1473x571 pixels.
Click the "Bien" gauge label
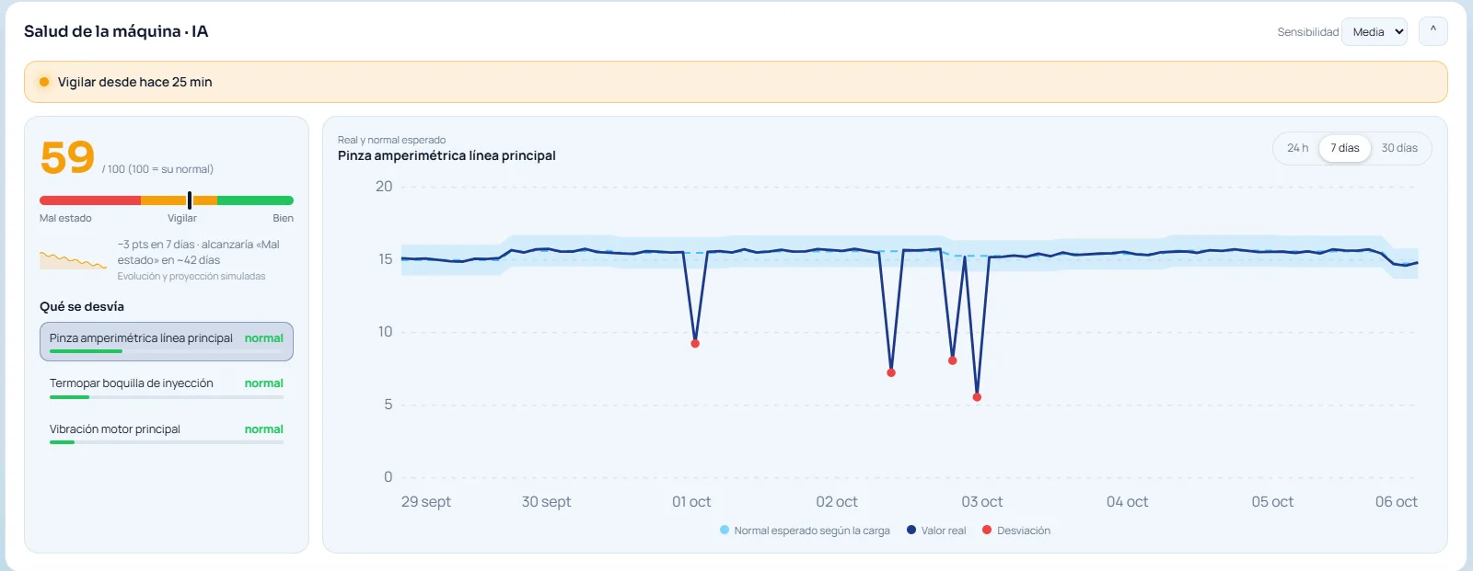(283, 218)
